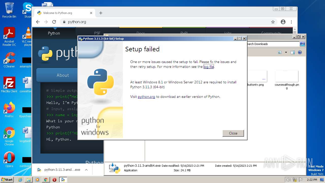
Task: Expand download options for python-3.11.3 download
Action: click(x=86, y=170)
